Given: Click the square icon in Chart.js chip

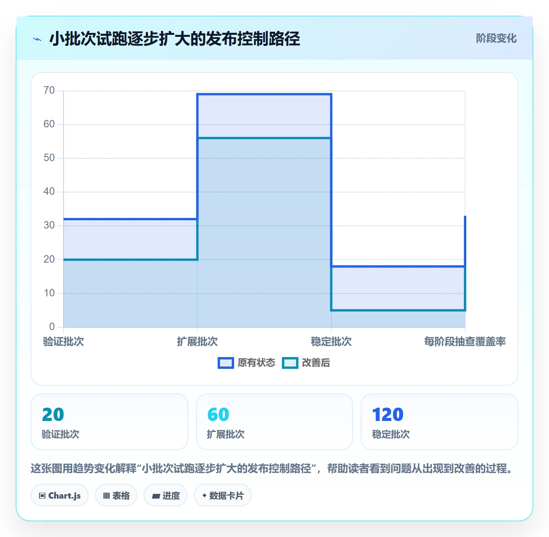Looking at the screenshot, I should 42,496.
